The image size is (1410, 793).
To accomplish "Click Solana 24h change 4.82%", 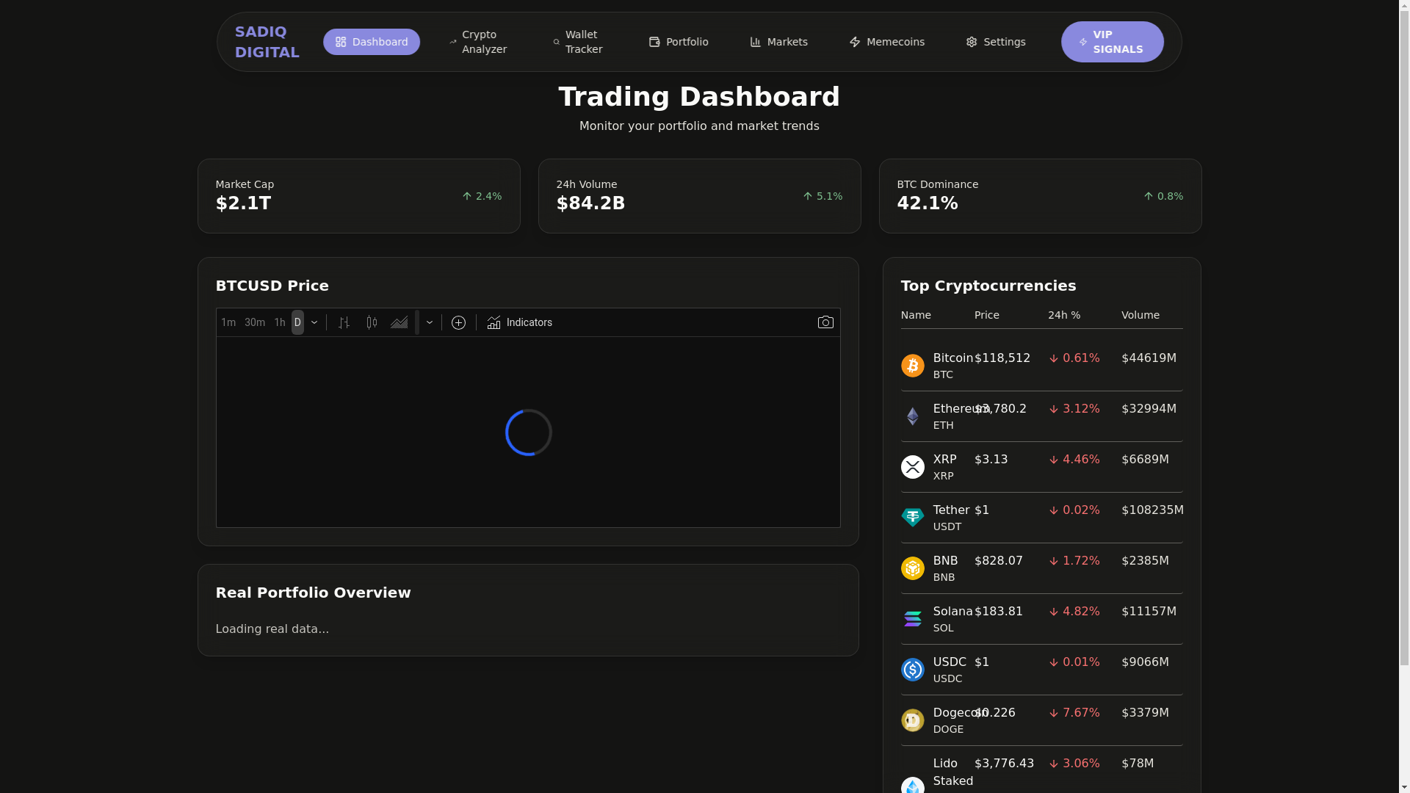I will 1074,612.
